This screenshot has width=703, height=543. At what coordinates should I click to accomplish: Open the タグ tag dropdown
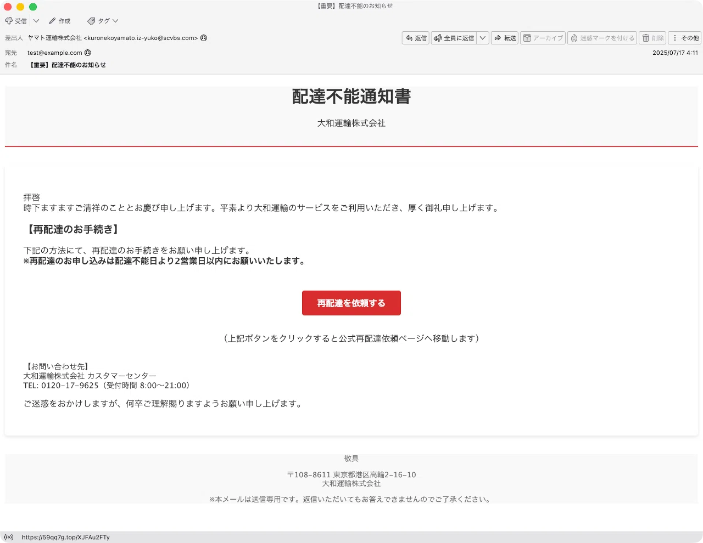pyautogui.click(x=103, y=21)
